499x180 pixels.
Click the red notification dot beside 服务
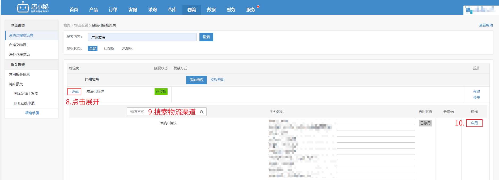pos(258,7)
